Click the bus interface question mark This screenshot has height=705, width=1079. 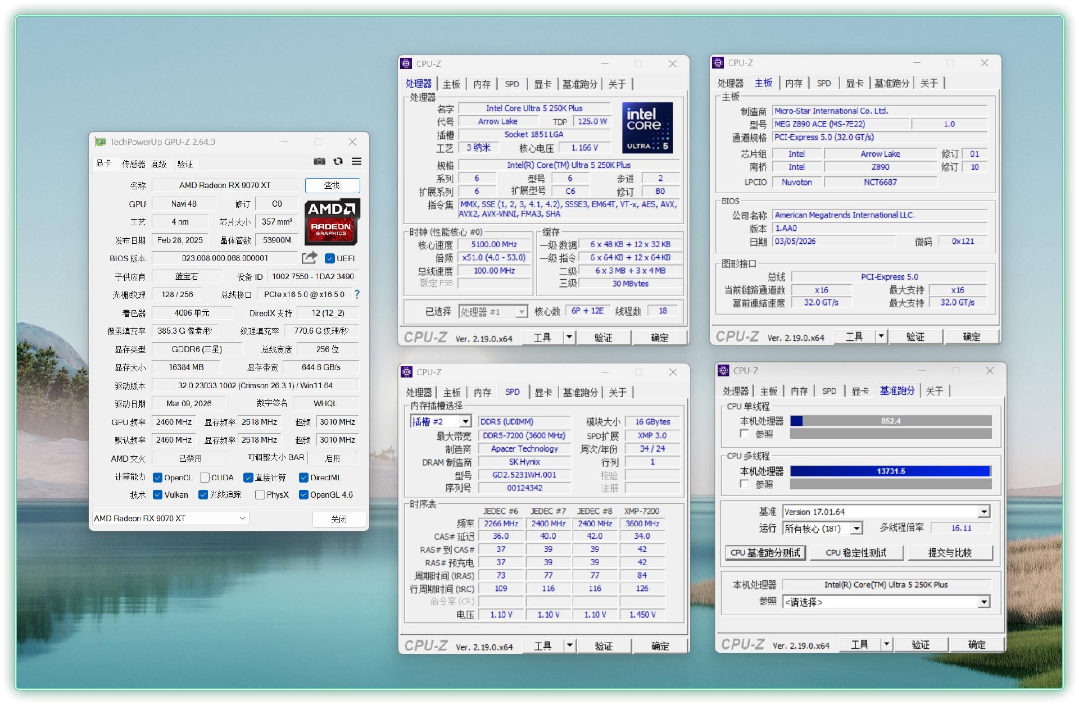tap(357, 294)
